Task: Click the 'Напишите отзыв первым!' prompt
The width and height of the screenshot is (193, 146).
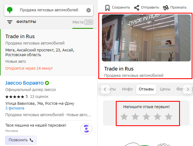Action: pos(146,107)
